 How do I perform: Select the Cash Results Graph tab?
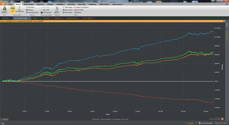(21, 18)
